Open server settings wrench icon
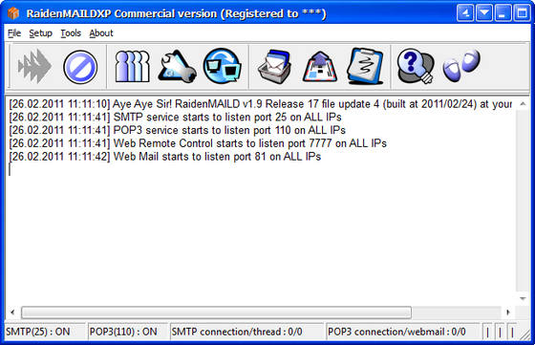 (x=177, y=66)
